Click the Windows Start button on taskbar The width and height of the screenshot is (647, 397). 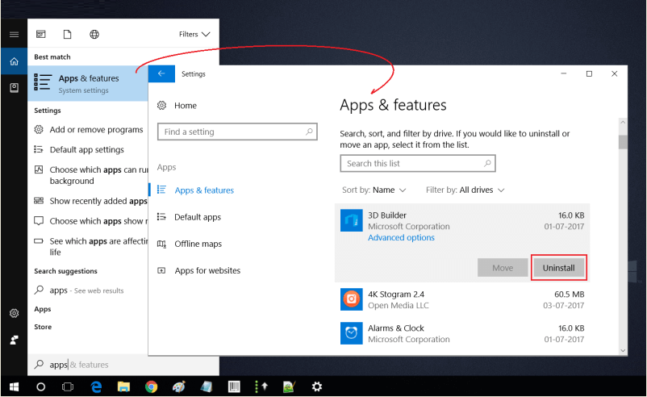point(14,387)
